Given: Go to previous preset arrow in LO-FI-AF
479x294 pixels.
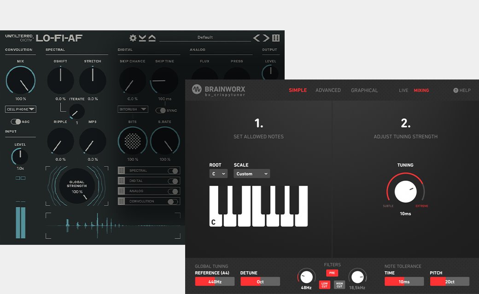Looking at the screenshot, I should click(x=257, y=38).
